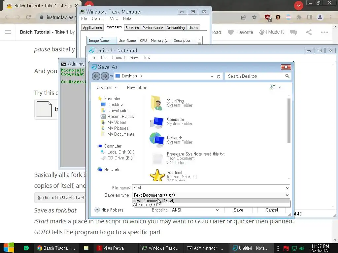
Task: Open My Videos in navigation pane
Action: coord(117,122)
